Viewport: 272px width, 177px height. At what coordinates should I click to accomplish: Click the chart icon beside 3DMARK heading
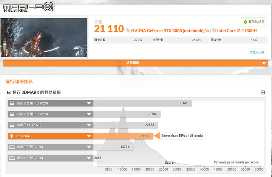[9, 92]
